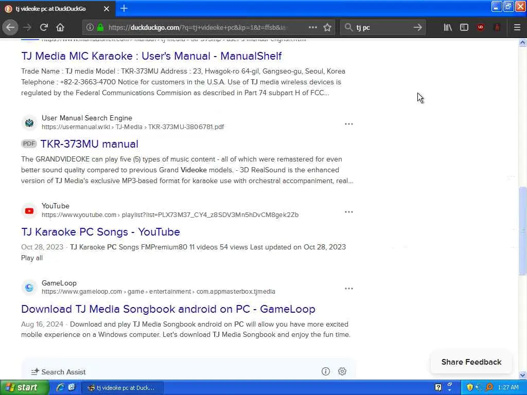
Task: Open a new tab with plus button
Action: (124, 8)
